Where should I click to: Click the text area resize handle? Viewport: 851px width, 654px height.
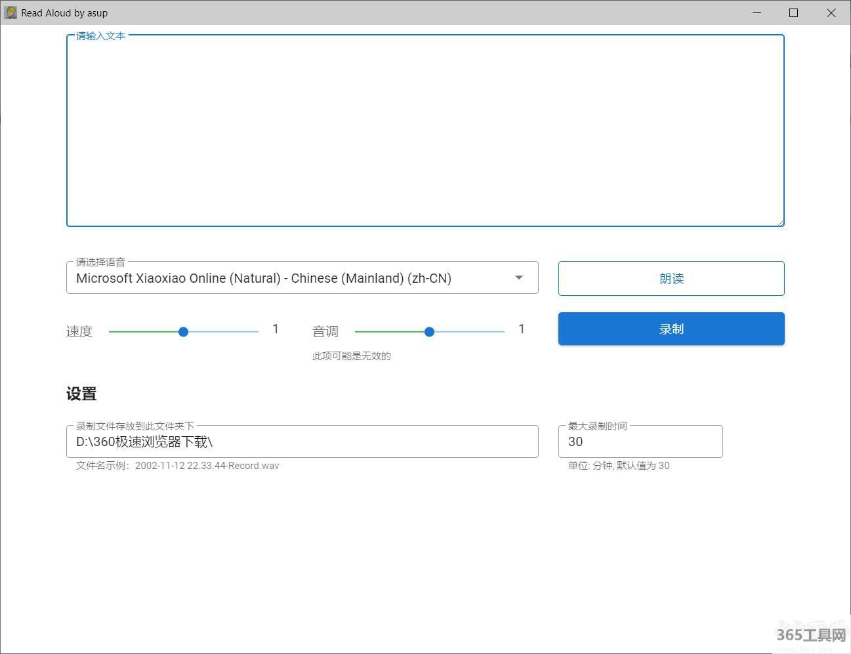click(780, 222)
